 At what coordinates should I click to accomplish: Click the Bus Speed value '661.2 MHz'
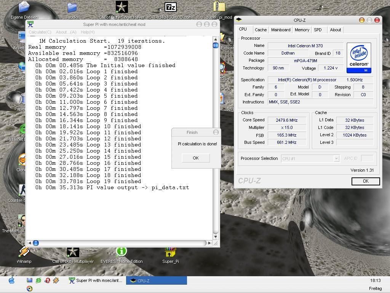point(287,143)
